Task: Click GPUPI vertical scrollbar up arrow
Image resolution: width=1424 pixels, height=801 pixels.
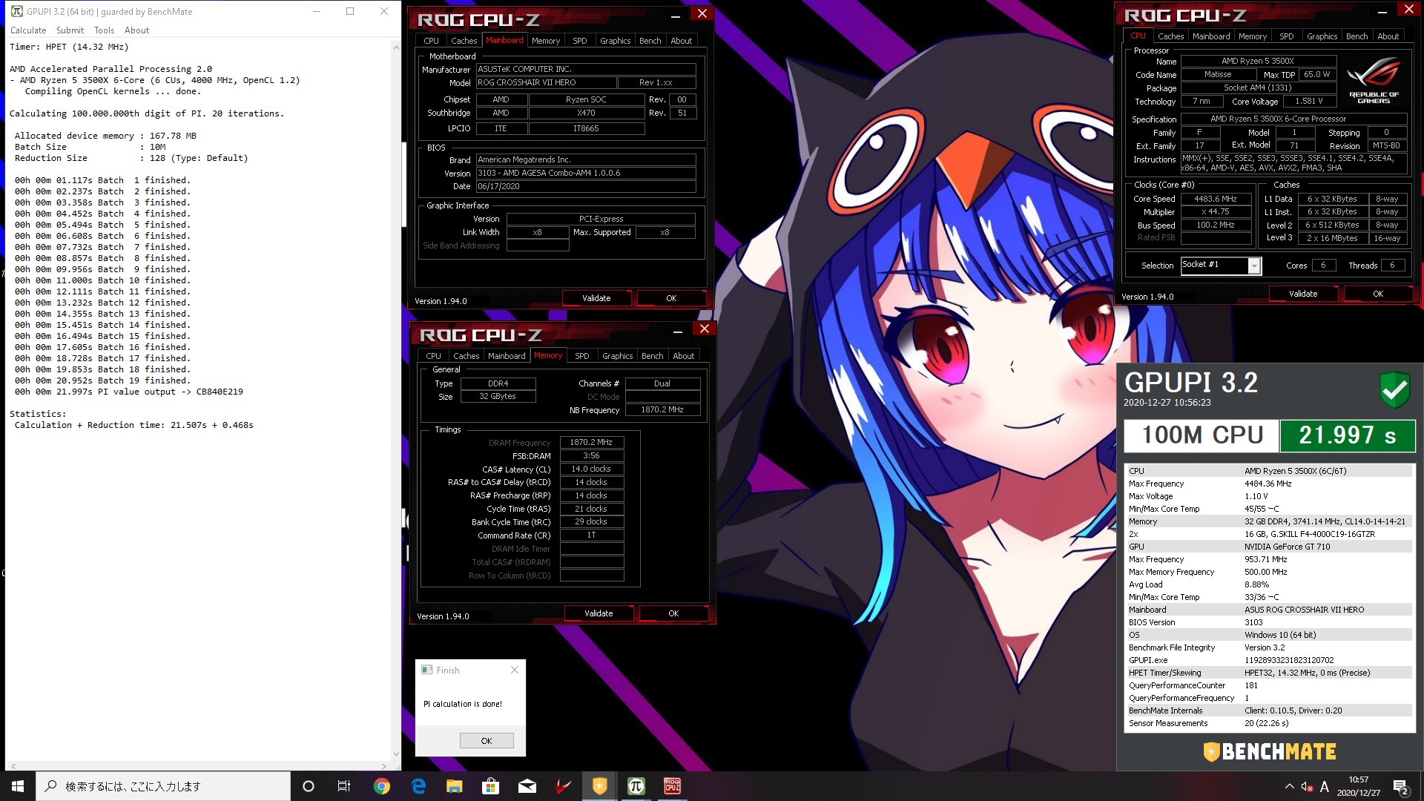Action: (396, 47)
